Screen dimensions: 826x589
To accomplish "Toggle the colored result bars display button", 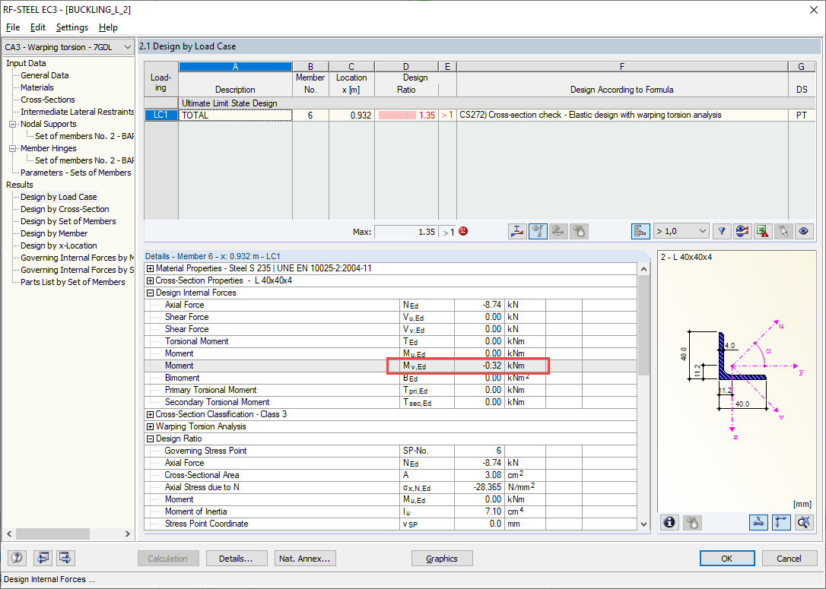I will tap(640, 231).
